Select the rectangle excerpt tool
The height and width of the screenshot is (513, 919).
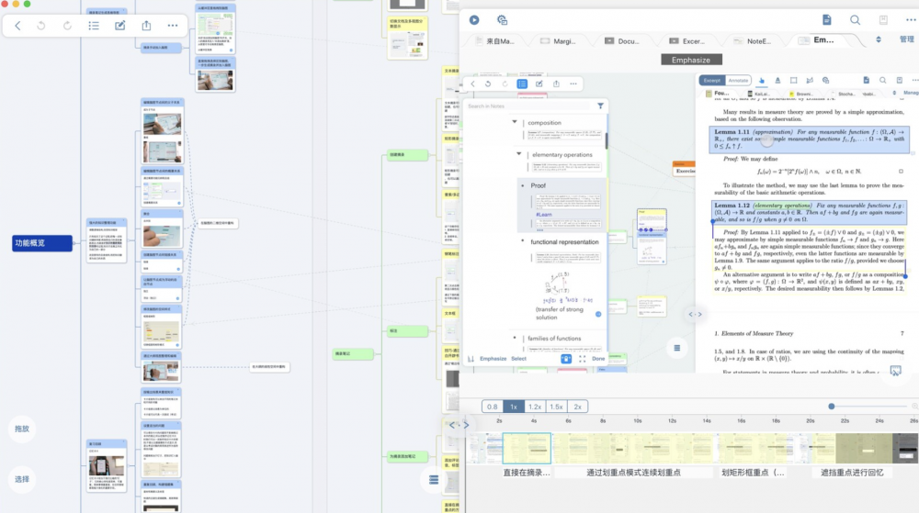click(794, 80)
